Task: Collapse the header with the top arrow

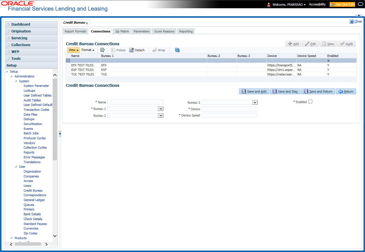Action: point(358,15)
